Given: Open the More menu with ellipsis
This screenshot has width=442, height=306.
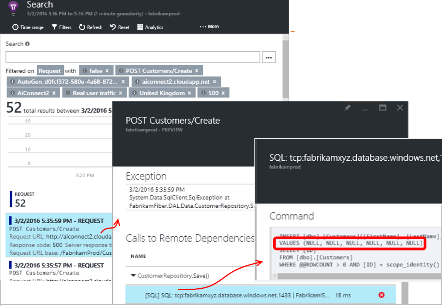Looking at the screenshot, I should click(x=209, y=27).
